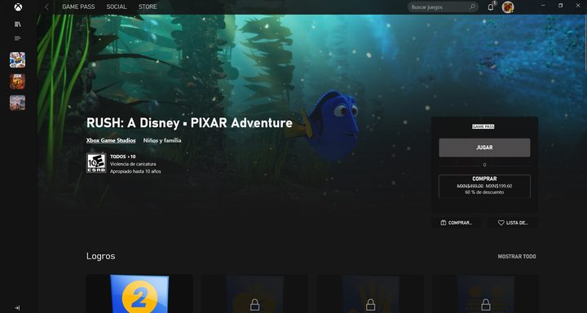Open the STORE tab

click(148, 7)
